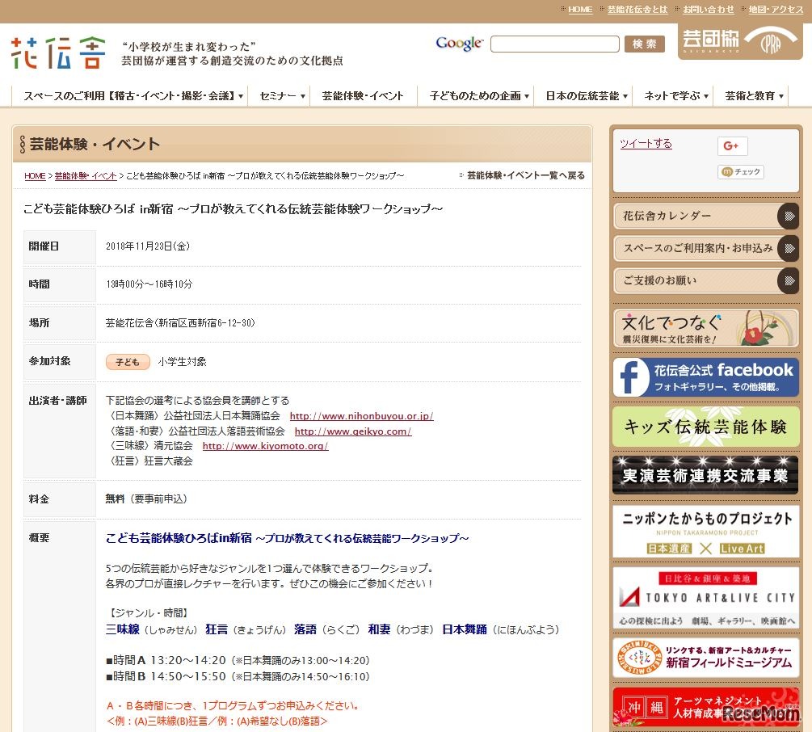Click the 落語 genre text in overview

(305, 629)
